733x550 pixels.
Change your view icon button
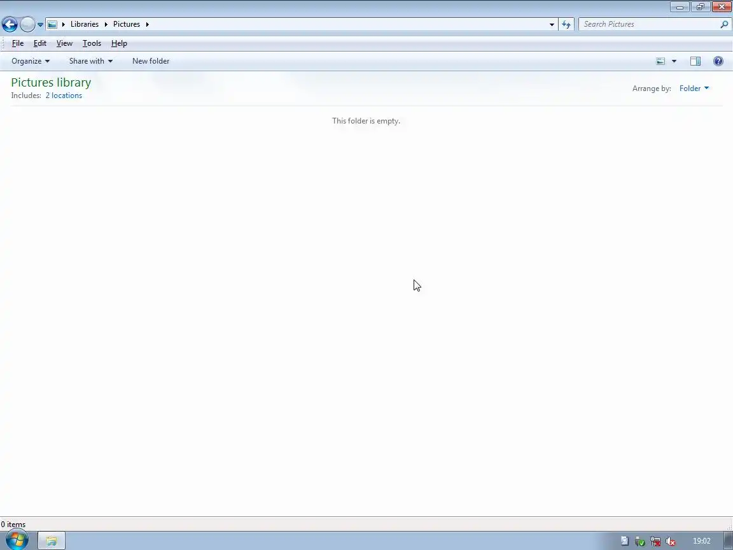(x=660, y=61)
